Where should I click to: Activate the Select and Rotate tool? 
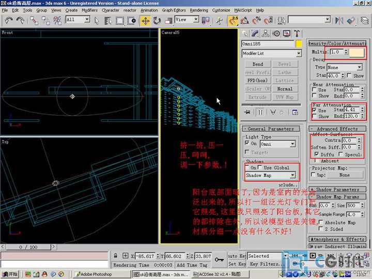(157, 21)
